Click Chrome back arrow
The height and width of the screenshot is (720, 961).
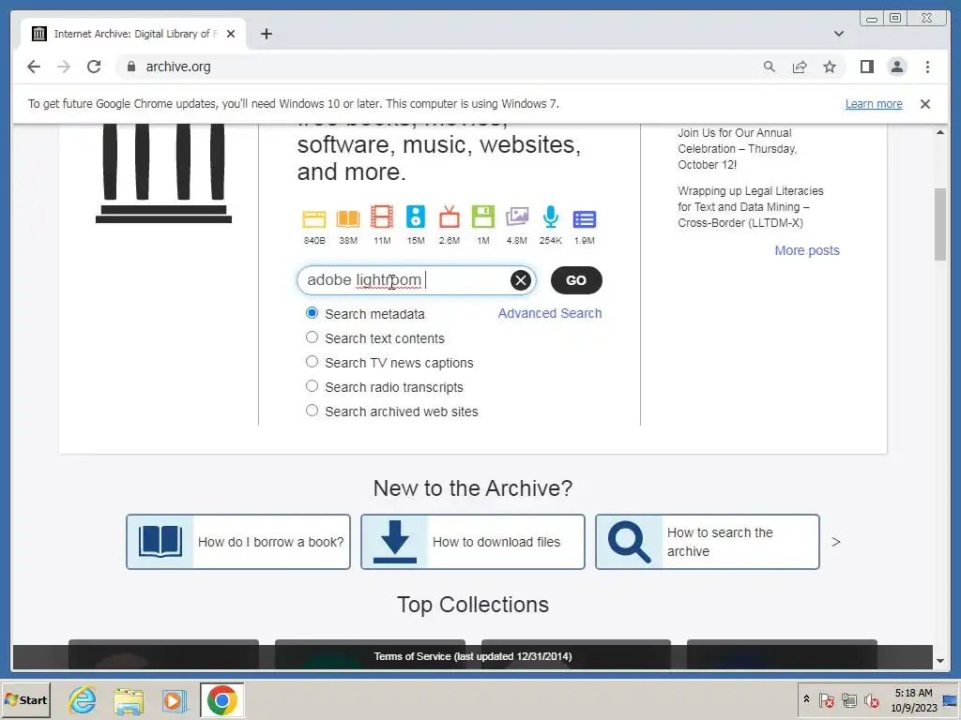click(34, 67)
